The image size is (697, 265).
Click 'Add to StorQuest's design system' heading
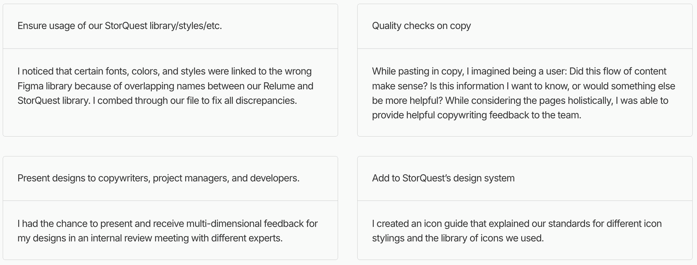(x=443, y=178)
